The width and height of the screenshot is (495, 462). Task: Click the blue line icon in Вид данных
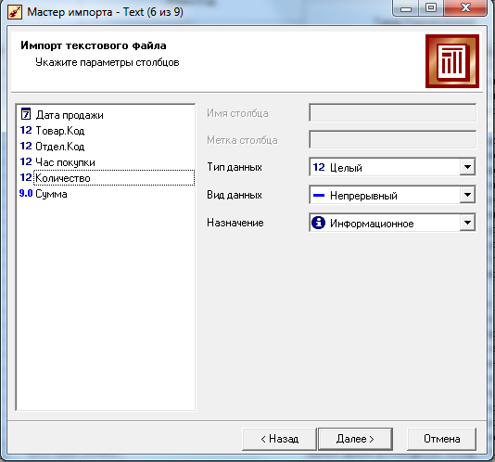click(x=319, y=196)
